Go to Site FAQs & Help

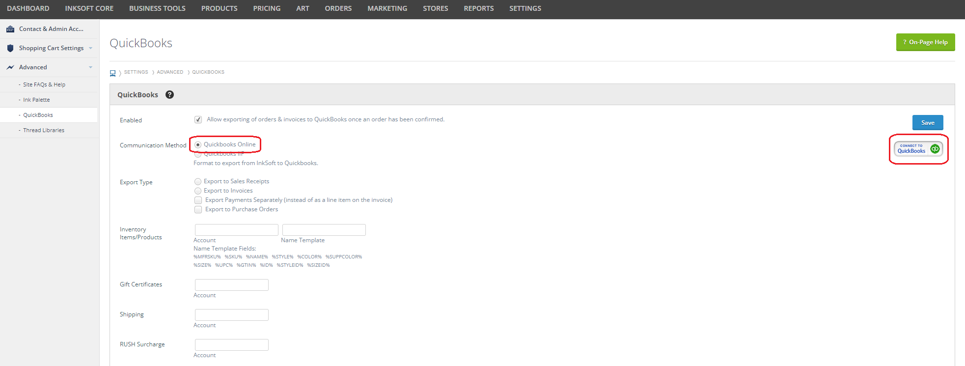coord(44,84)
